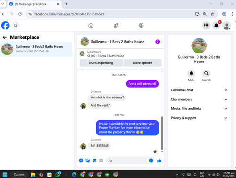Choose a sticker with the sticker icon
The image size is (236, 178).
[94, 160]
